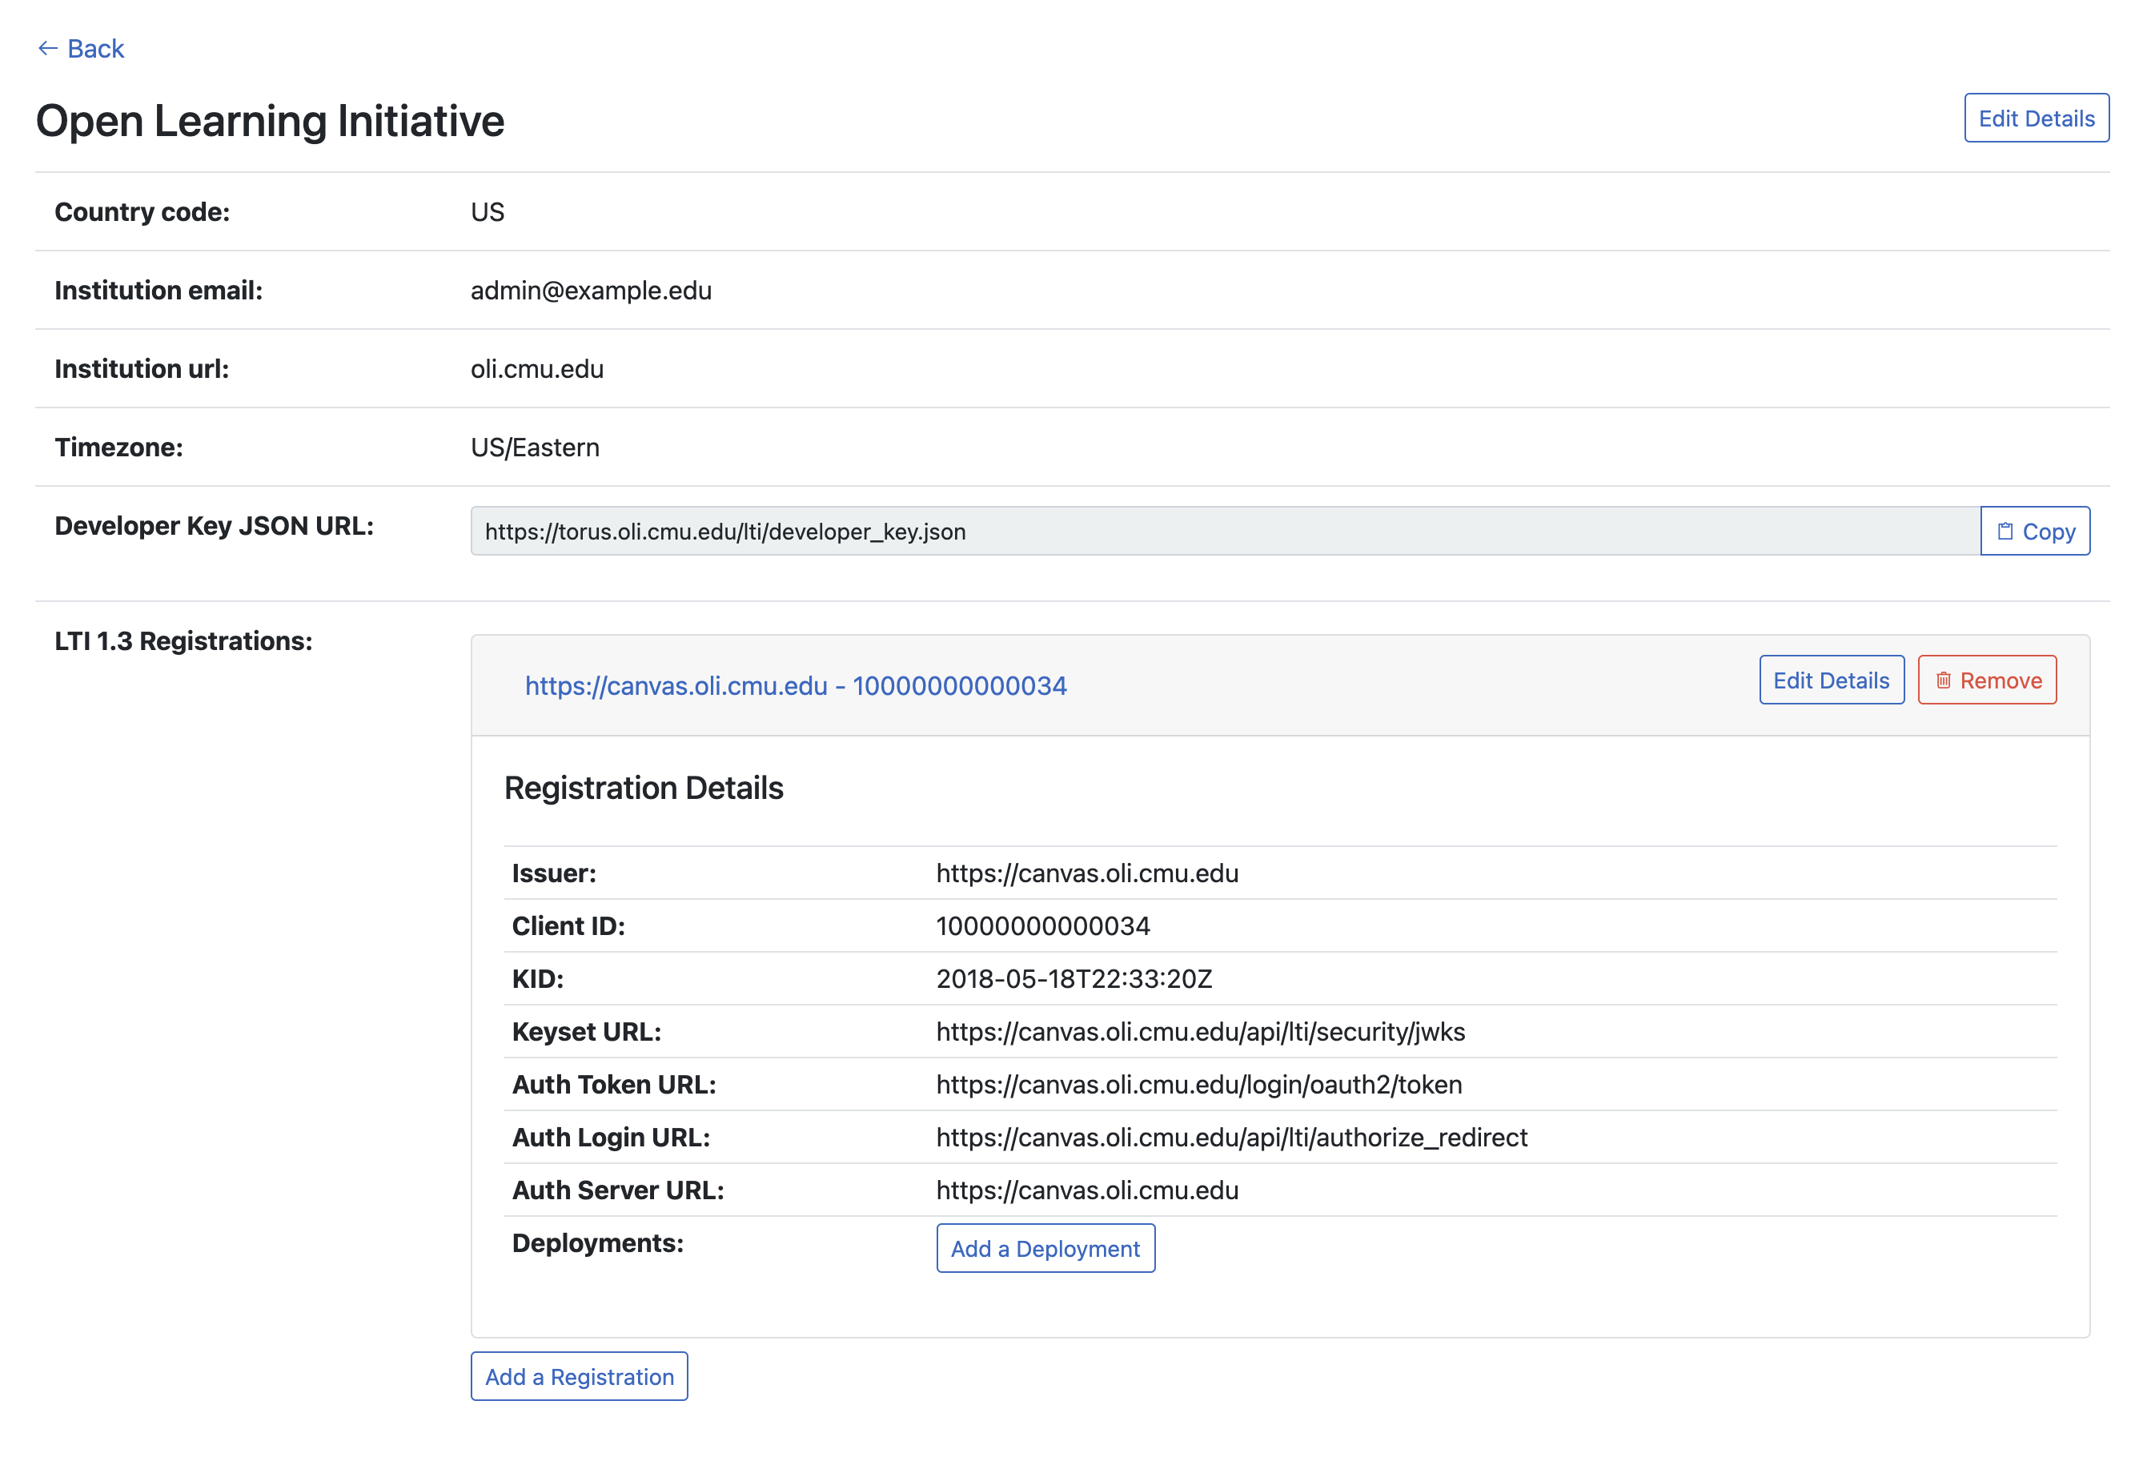Click the trash icon on Remove button
This screenshot has width=2147, height=1465.
click(x=1943, y=680)
